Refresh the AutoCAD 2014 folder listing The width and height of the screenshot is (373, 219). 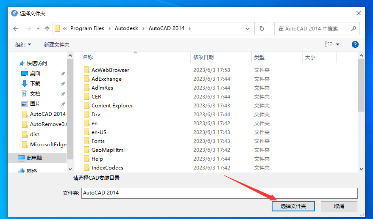(262, 29)
